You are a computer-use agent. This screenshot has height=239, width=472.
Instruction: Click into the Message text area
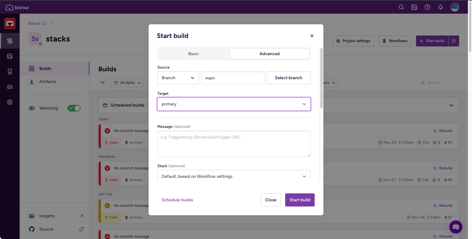(x=234, y=144)
